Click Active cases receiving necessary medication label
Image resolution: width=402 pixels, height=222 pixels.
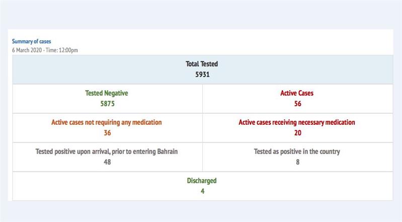297,122
